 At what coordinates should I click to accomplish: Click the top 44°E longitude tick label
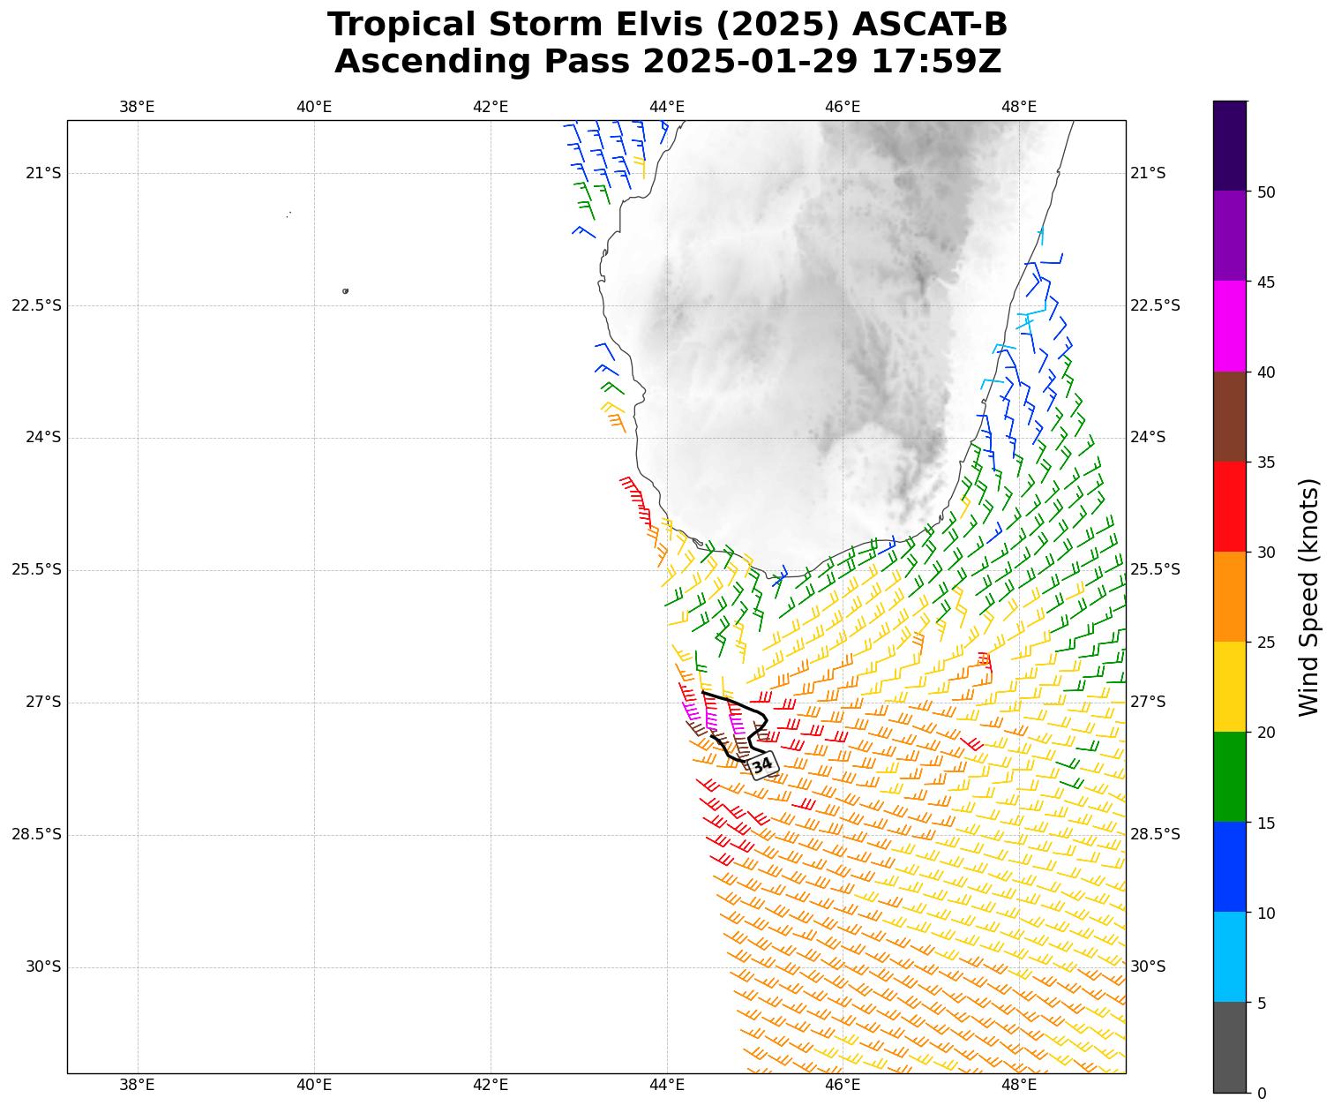tap(666, 107)
